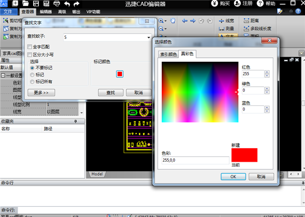This screenshot has height=217, width=305.
Task: Confirm color choice with OK button
Action: click(x=233, y=176)
